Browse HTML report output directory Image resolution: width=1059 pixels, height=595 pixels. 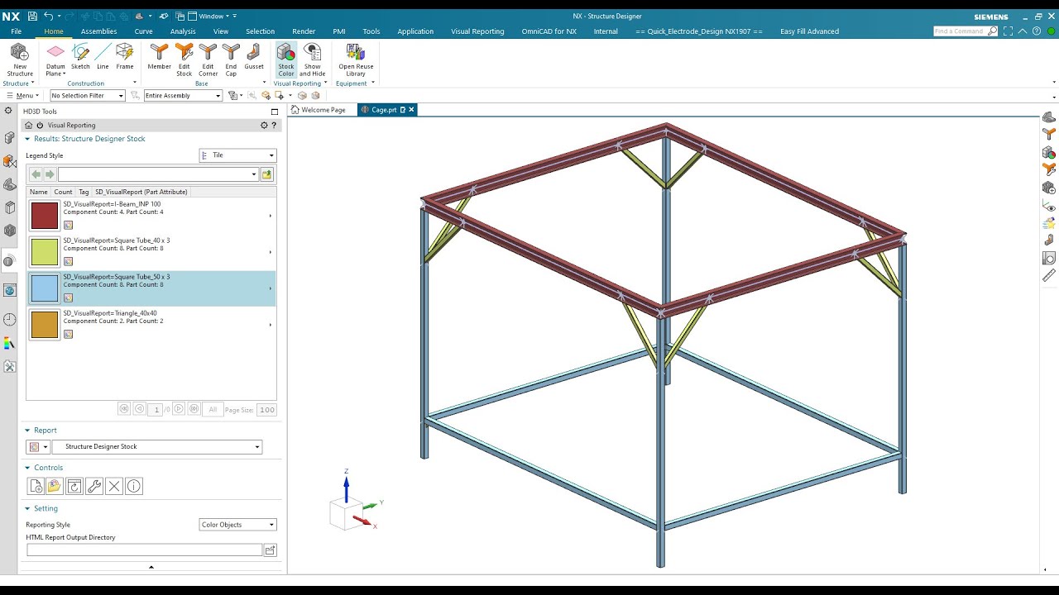click(x=270, y=550)
